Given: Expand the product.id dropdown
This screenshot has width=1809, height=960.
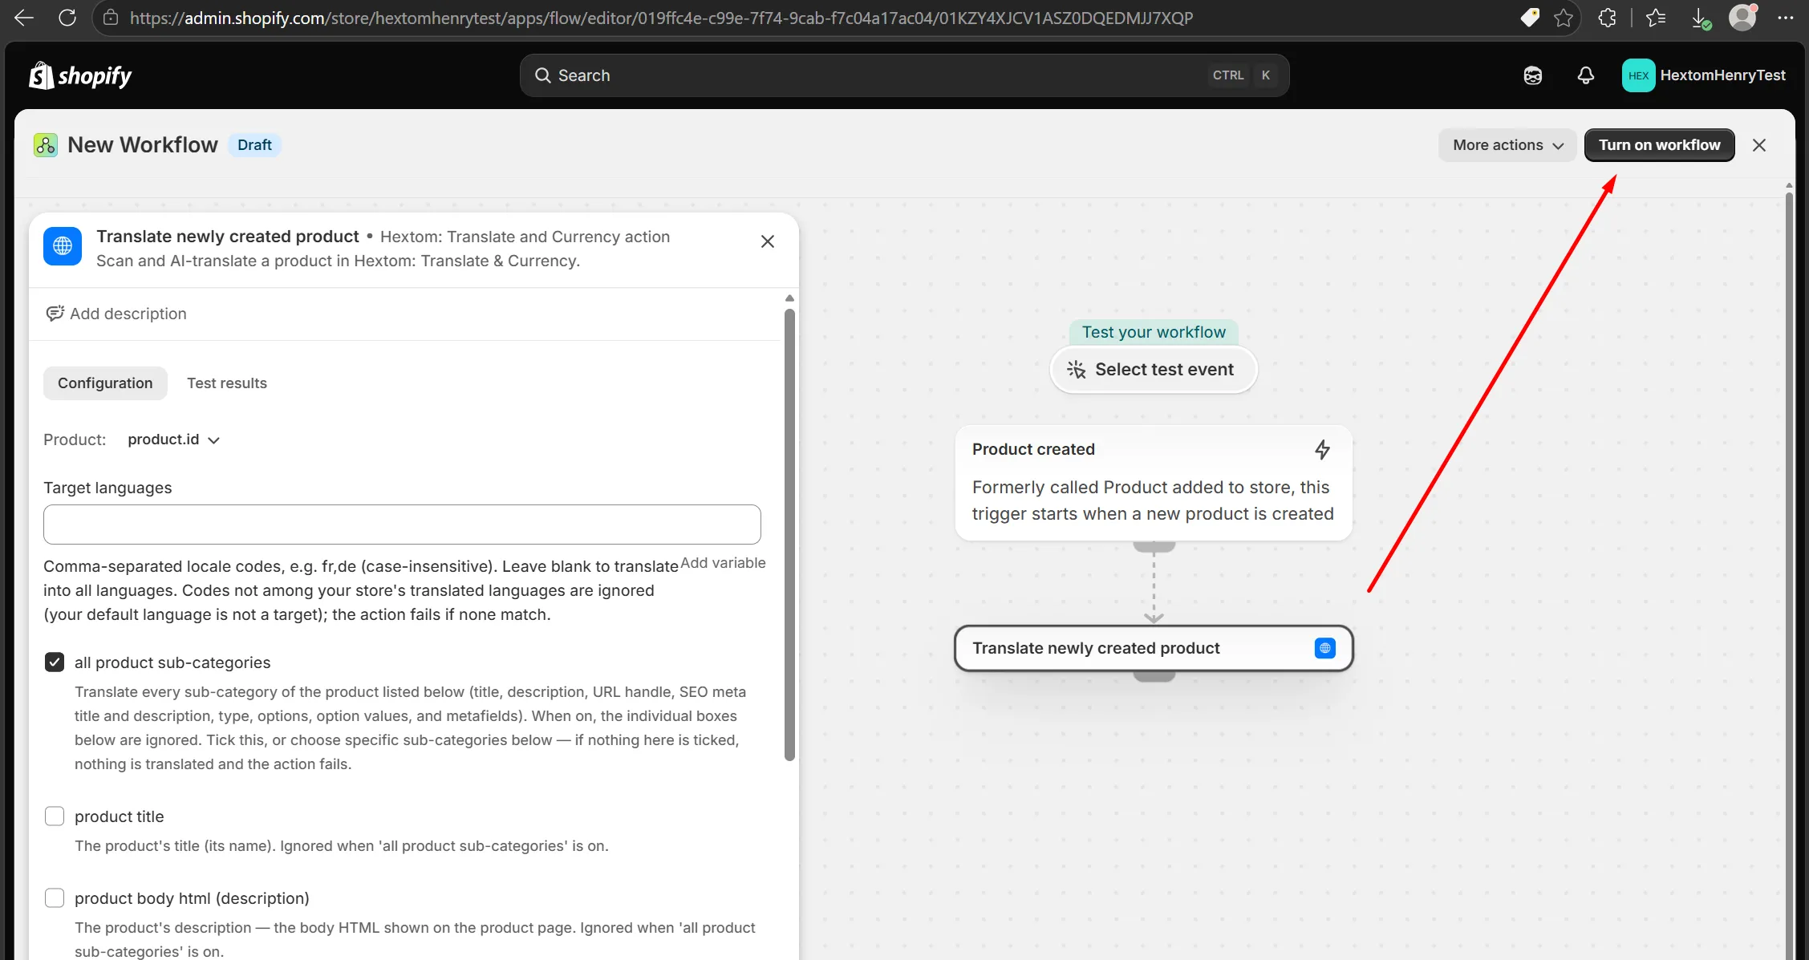Looking at the screenshot, I should 173,439.
